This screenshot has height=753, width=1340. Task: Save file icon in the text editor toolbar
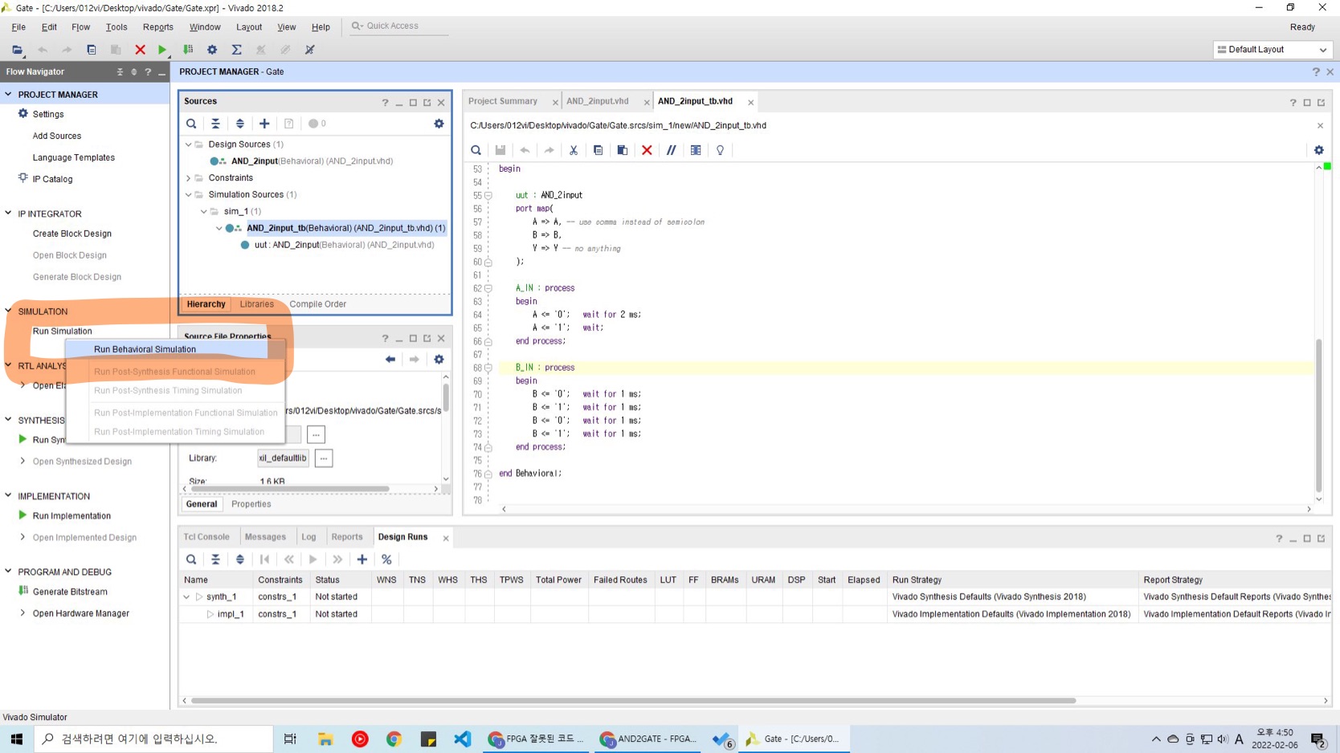coord(500,150)
